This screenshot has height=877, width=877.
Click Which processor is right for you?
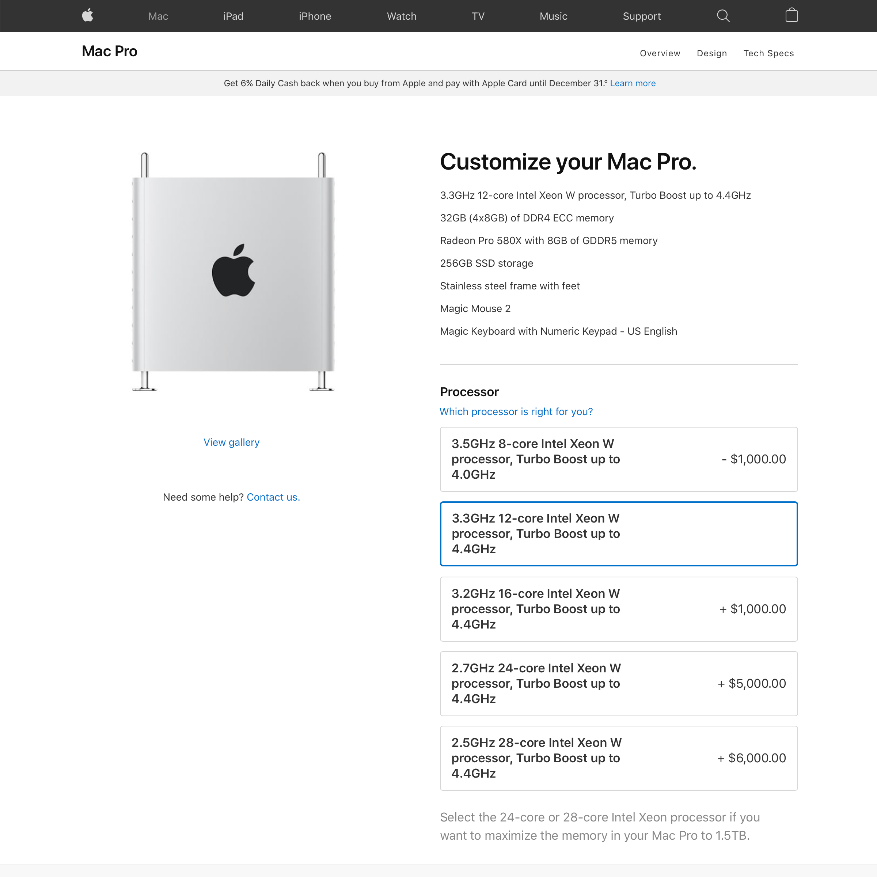pyautogui.click(x=516, y=412)
